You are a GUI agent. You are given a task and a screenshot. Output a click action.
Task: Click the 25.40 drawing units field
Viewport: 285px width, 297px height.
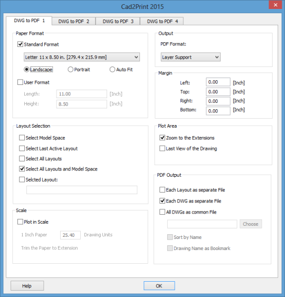click(x=70, y=235)
